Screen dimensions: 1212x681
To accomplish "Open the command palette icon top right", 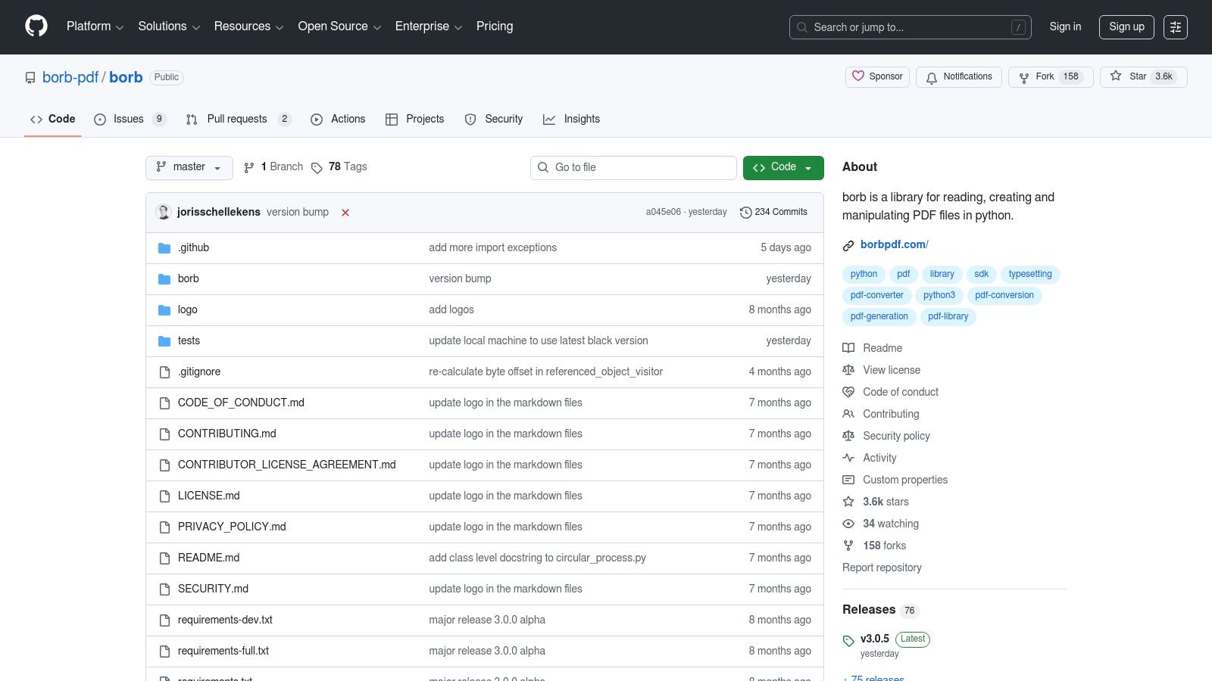I will [x=1176, y=26].
